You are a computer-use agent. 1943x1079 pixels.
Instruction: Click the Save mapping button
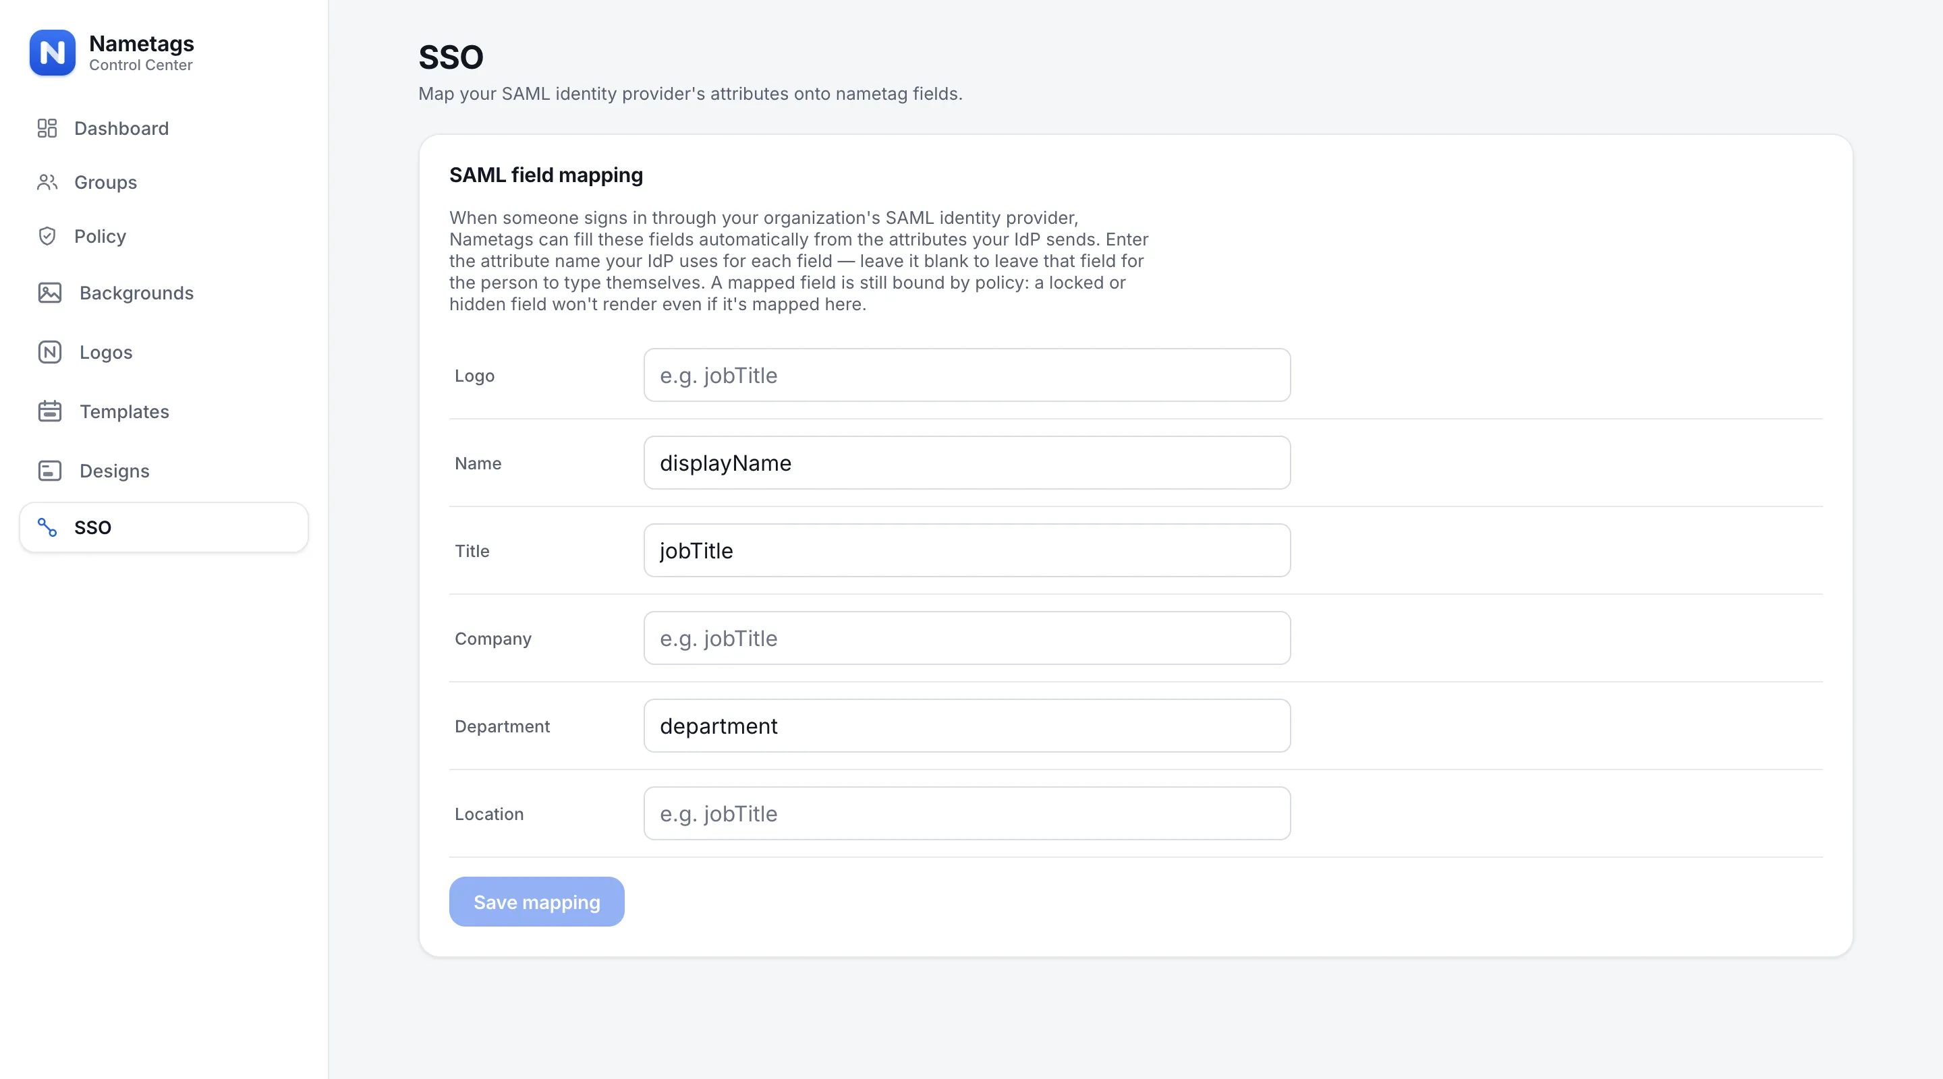click(536, 902)
